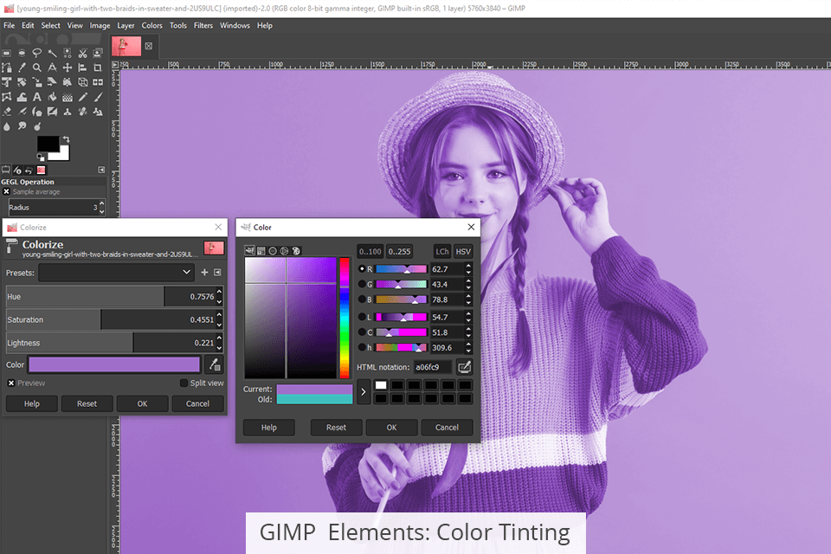Open the tool options panel menu arrow
831x554 pixels.
pyautogui.click(x=101, y=170)
